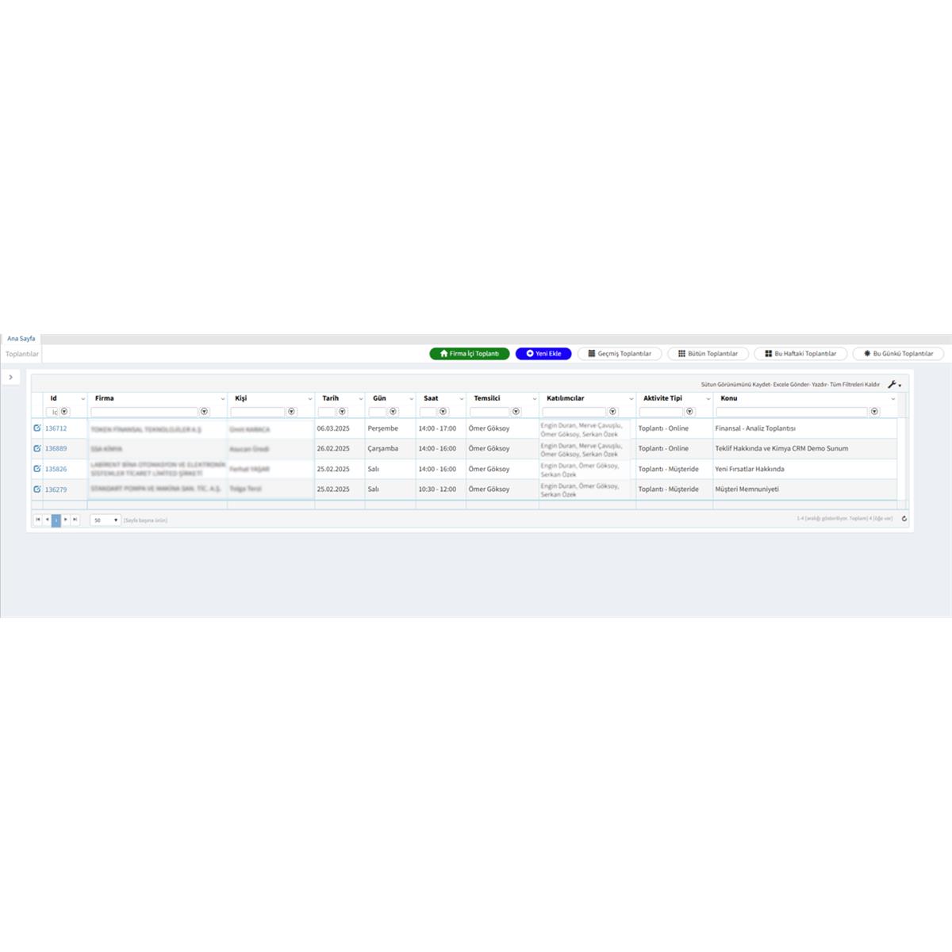Click the Excele Gönder link
The image size is (952, 952).
pyautogui.click(x=791, y=385)
